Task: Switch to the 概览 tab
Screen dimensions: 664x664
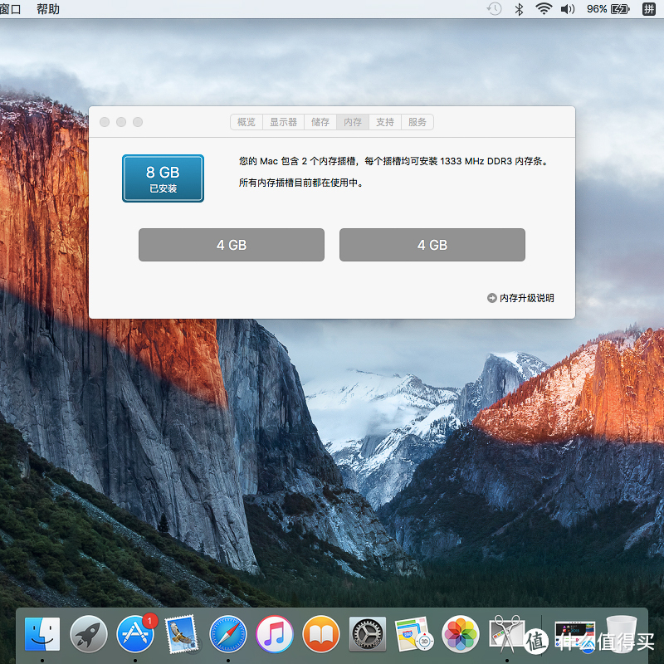Action: (x=246, y=121)
